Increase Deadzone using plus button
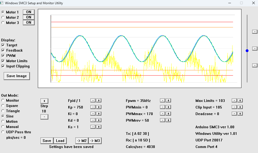 click(240, 114)
